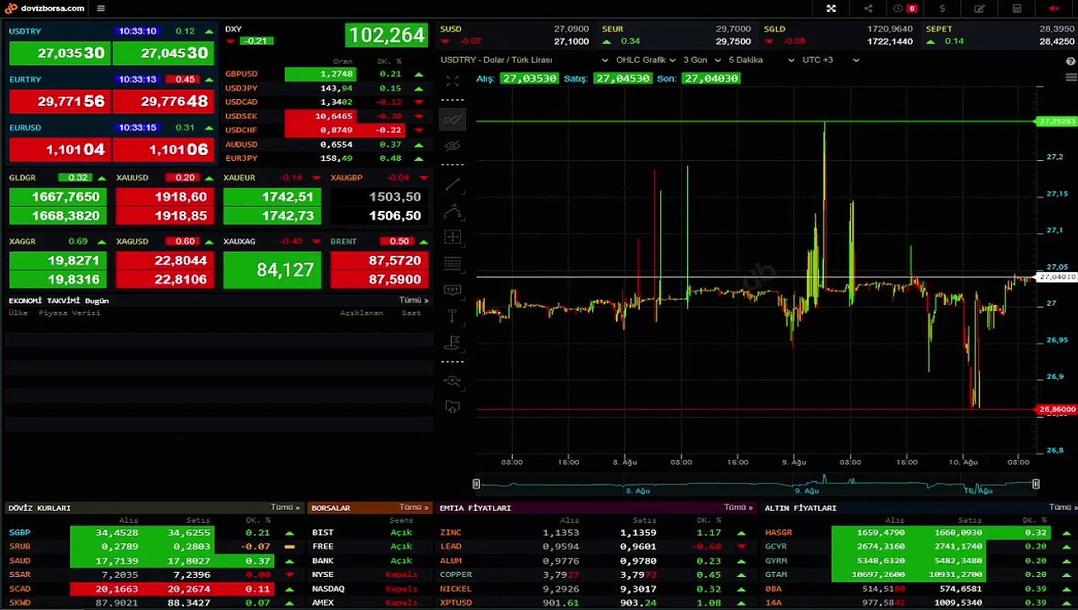Viewport: 1078px width, 610px height.
Task: Switch to the DÖVİZ KURLARI panel header
Action: pos(40,508)
